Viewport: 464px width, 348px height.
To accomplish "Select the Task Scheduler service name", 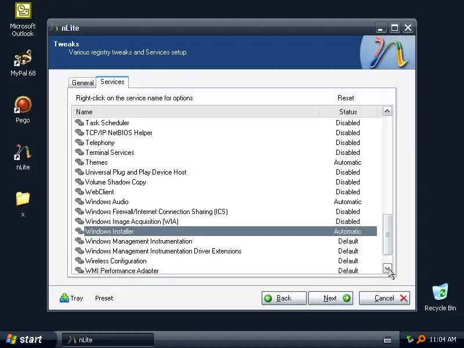I will [x=107, y=123].
